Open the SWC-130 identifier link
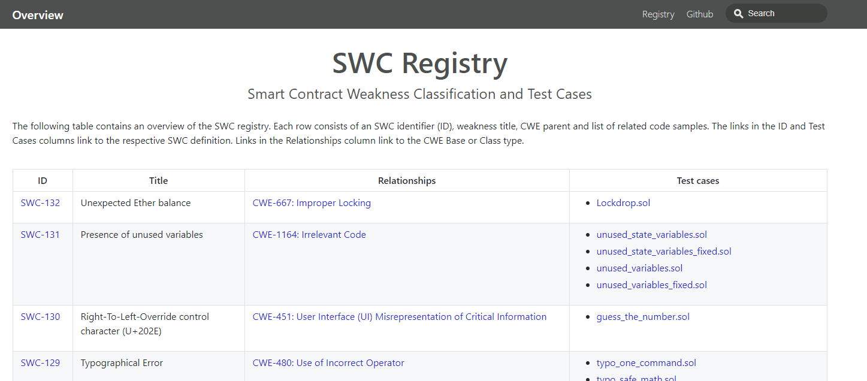867x381 pixels. 40,317
